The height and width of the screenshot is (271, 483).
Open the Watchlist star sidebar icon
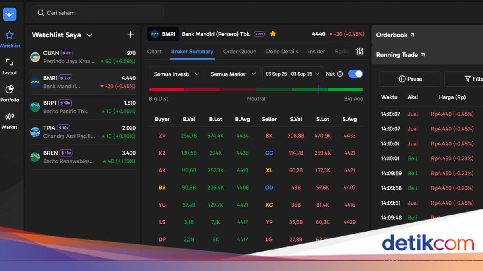[x=9, y=35]
